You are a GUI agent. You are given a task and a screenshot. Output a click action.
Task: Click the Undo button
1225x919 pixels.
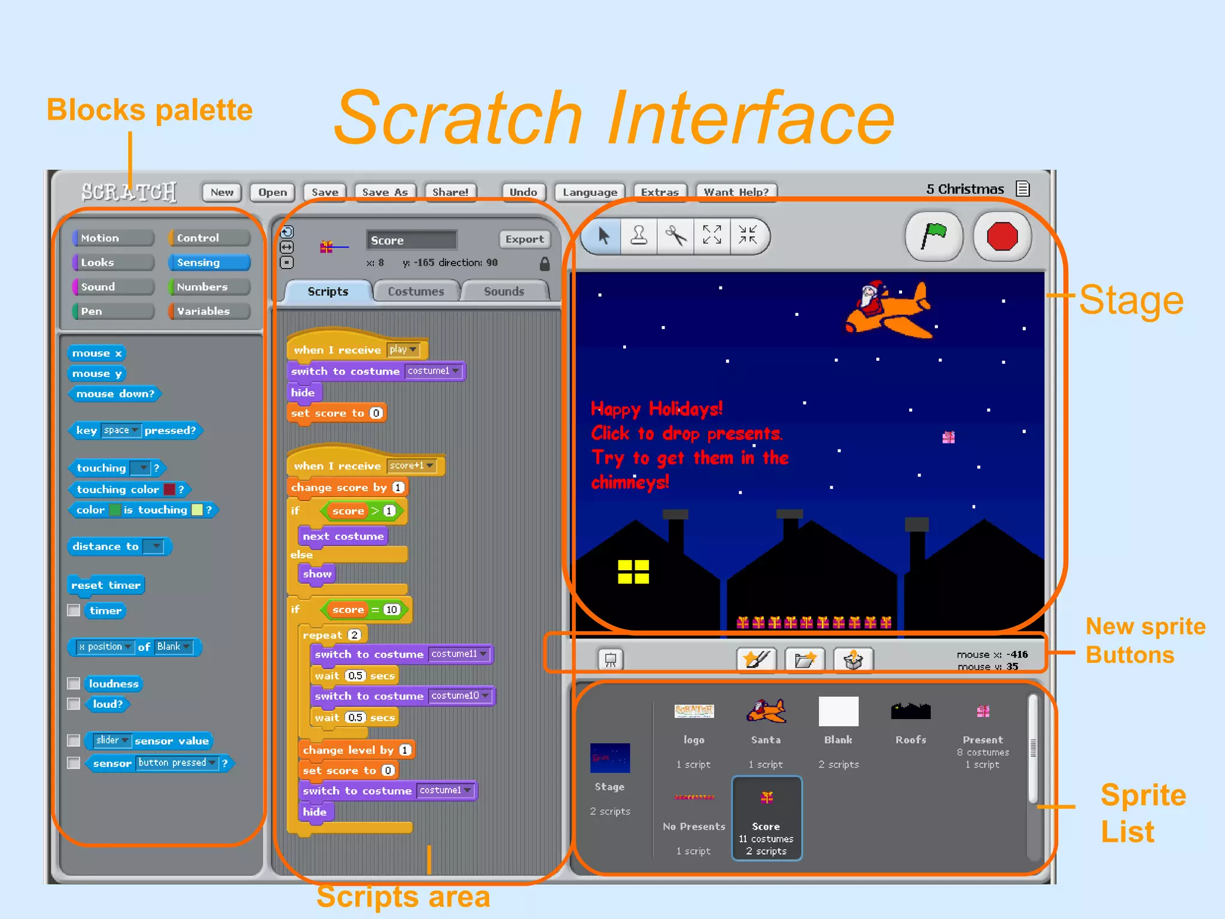point(523,192)
